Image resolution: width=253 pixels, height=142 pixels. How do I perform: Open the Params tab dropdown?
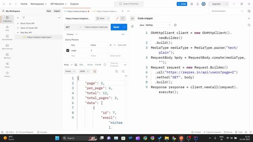coord(72,34)
